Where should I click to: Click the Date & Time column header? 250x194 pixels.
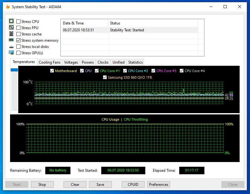coord(84,23)
